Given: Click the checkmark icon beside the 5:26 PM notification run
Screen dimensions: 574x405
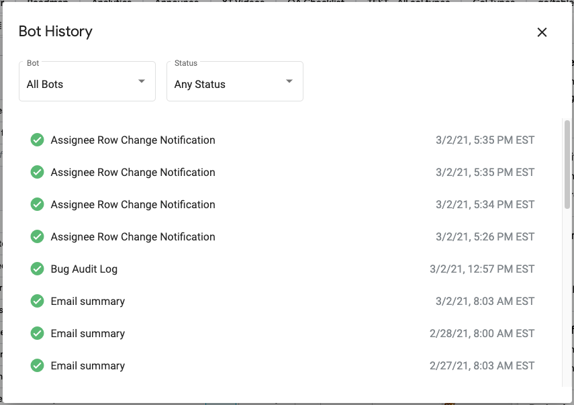Looking at the screenshot, I should pyautogui.click(x=37, y=236).
